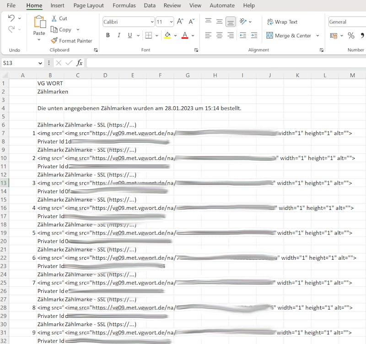Open Font group dialog launcher
Screen dimensions: 366x344
pyautogui.click(x=196, y=50)
